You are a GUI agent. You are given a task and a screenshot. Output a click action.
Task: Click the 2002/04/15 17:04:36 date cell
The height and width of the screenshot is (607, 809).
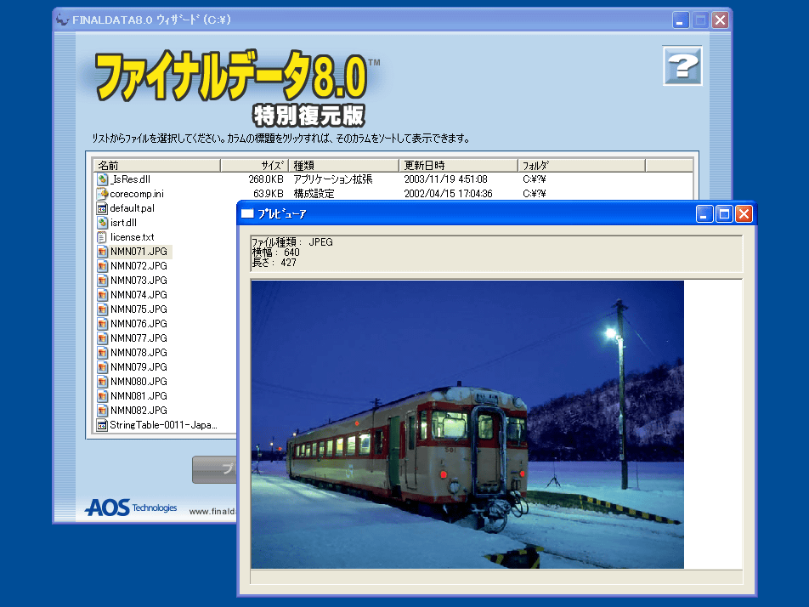coord(448,194)
